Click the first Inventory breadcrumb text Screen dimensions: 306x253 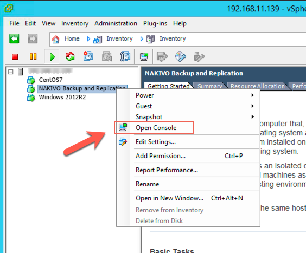pyautogui.click(x=119, y=38)
